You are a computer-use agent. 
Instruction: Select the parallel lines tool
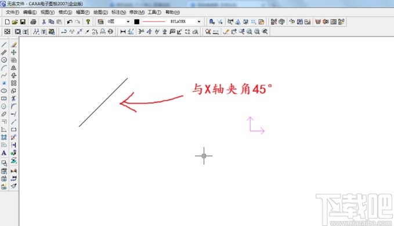4,52
